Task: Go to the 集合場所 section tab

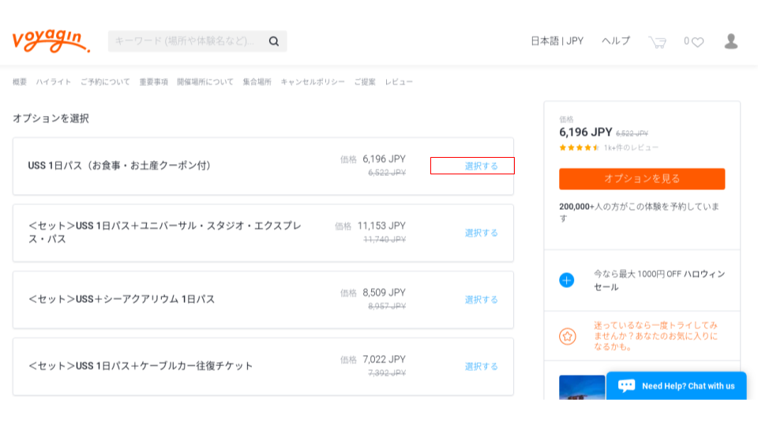Action: (257, 82)
